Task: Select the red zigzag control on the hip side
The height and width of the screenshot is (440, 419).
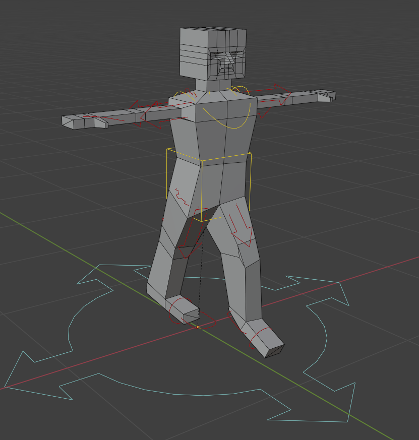Action: 182,197
